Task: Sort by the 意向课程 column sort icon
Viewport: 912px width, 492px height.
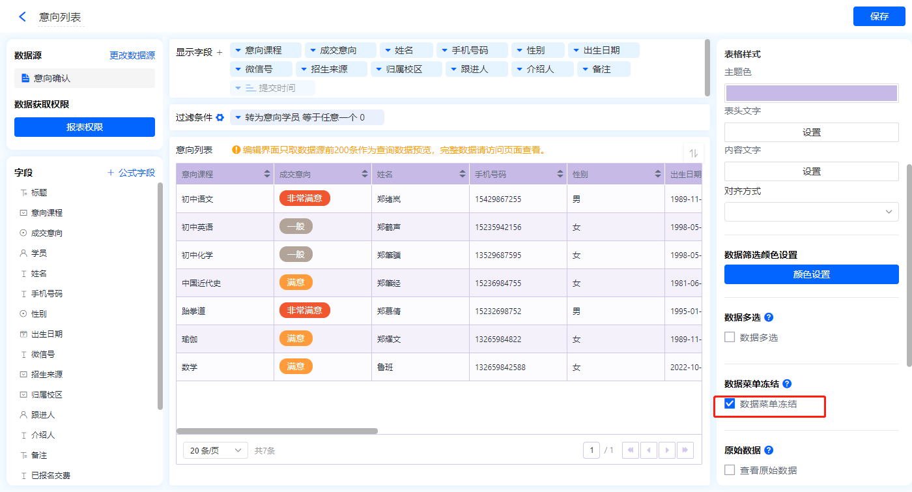Action: (267, 174)
